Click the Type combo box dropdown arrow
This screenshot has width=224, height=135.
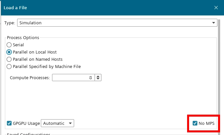point(213,23)
